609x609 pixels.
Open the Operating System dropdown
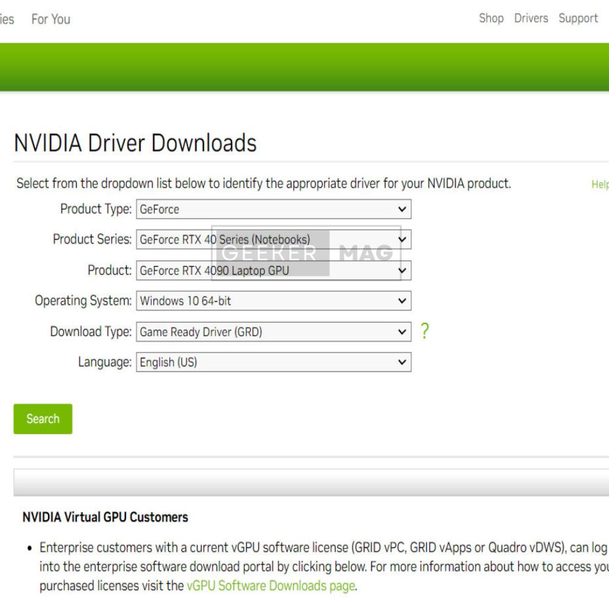[273, 301]
